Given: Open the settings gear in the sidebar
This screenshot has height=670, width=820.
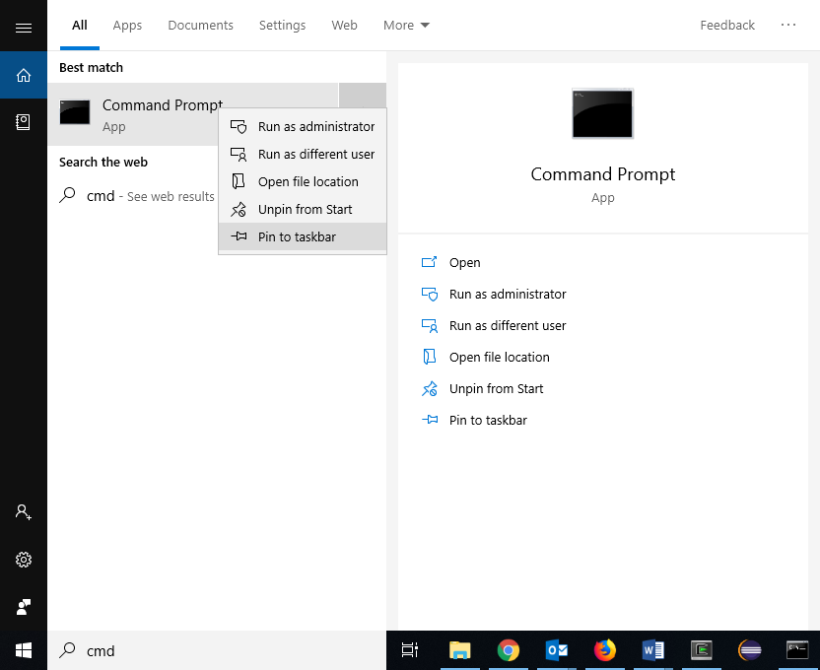Looking at the screenshot, I should pyautogui.click(x=24, y=560).
